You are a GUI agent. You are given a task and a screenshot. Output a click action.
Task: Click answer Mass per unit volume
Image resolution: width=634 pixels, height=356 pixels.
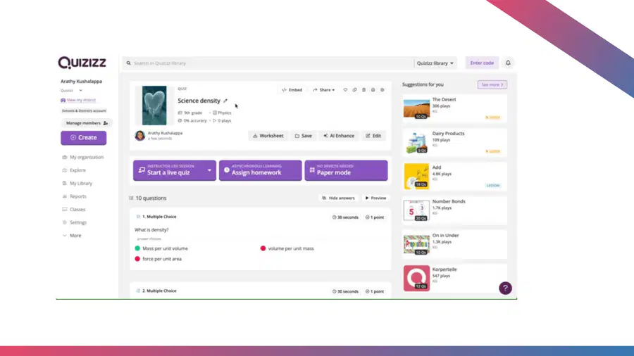pos(165,248)
